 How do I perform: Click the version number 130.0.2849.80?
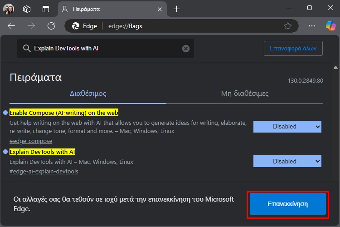click(305, 81)
